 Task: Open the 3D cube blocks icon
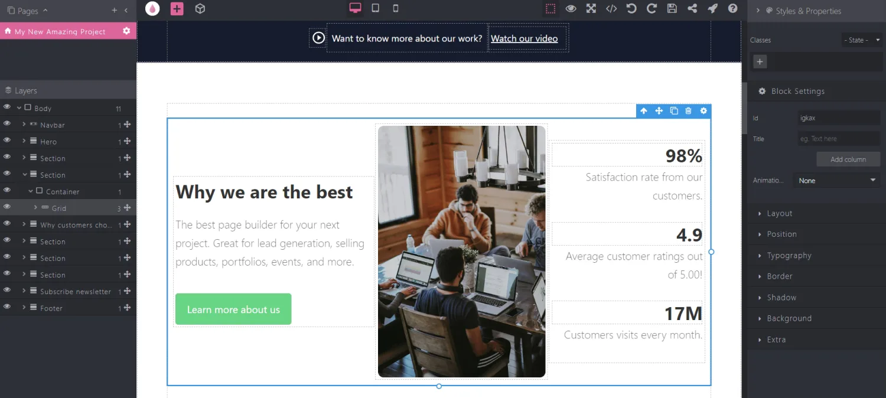tap(200, 8)
